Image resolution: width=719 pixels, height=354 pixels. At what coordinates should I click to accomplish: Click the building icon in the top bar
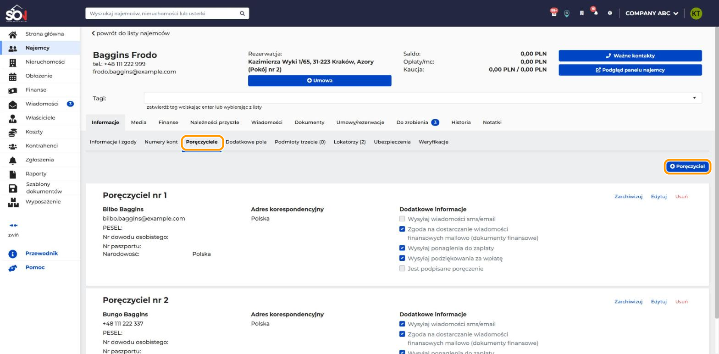pyautogui.click(x=581, y=13)
